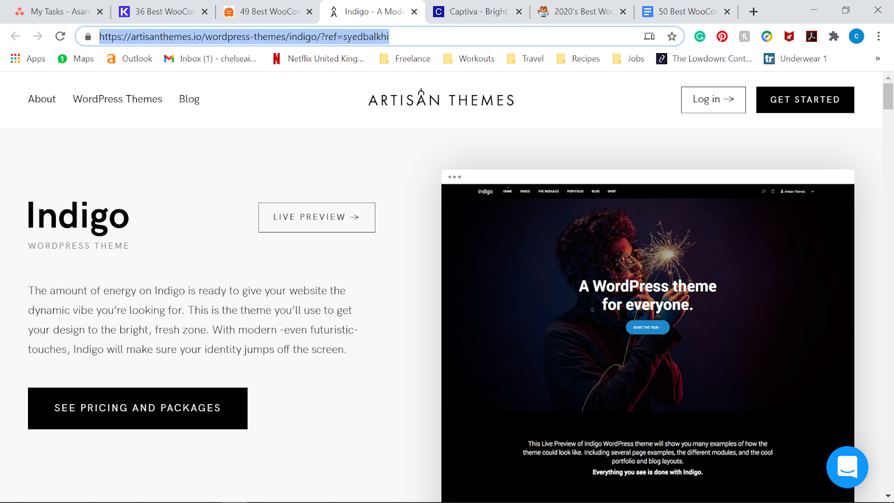Open the Adobe Acrobat extension icon
Screen dimensions: 894x503
click(x=811, y=36)
